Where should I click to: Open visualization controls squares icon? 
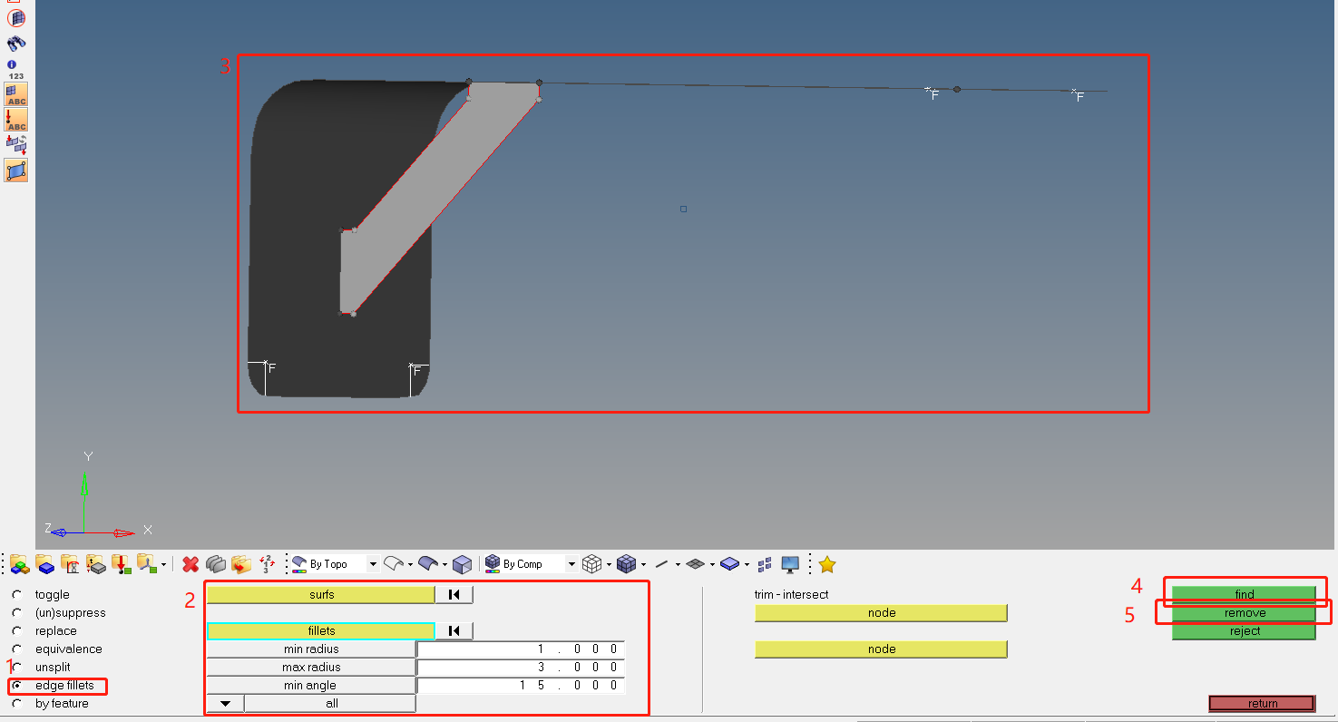[x=765, y=564]
